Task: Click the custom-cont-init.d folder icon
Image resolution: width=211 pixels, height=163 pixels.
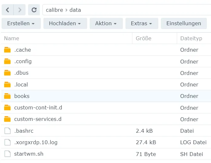Action: 7,107
